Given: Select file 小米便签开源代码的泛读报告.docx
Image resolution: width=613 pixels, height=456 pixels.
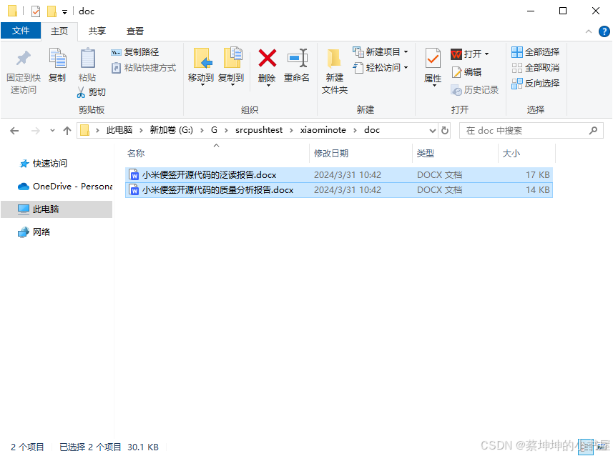Looking at the screenshot, I should tap(339, 174).
